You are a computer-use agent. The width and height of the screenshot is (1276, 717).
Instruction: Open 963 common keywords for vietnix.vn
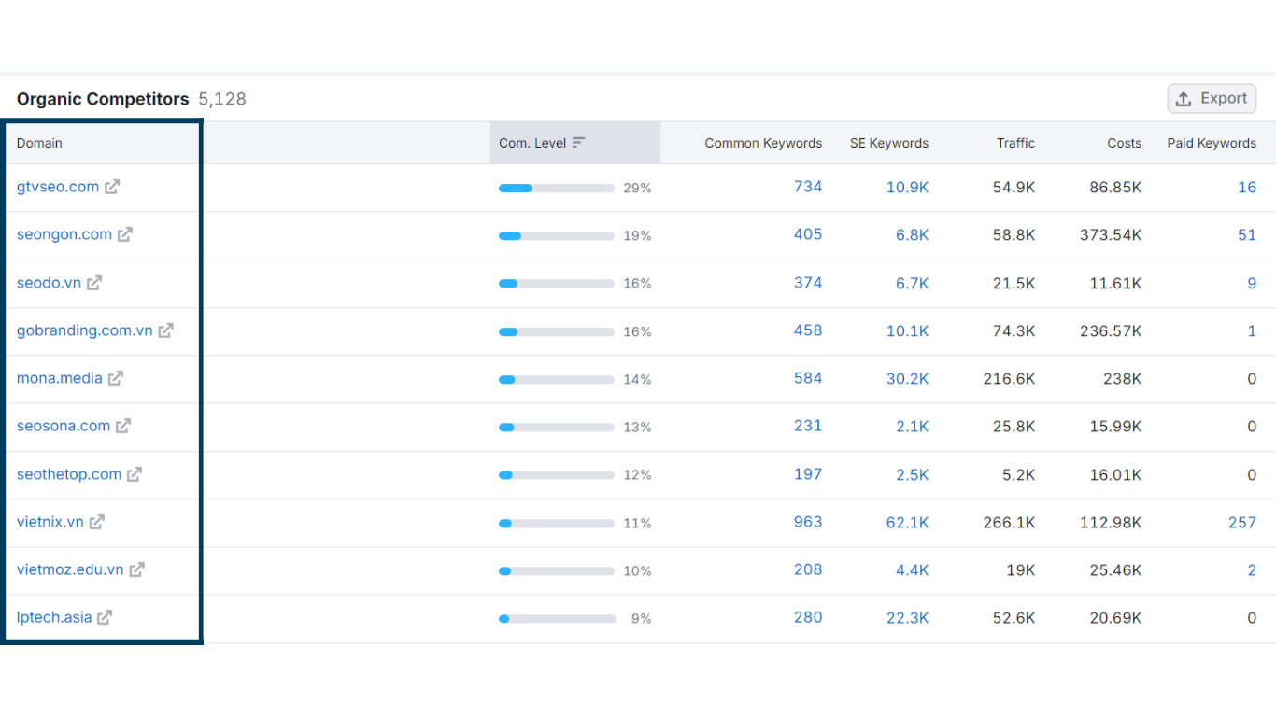pyautogui.click(x=808, y=522)
